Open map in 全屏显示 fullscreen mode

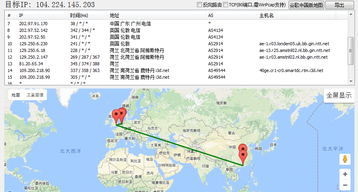[x=339, y=96]
